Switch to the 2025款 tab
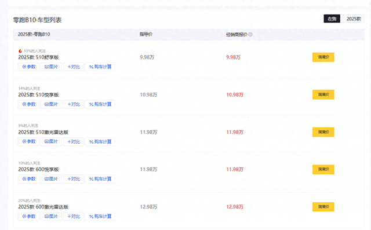This screenshot has width=371, height=230. click(354, 19)
